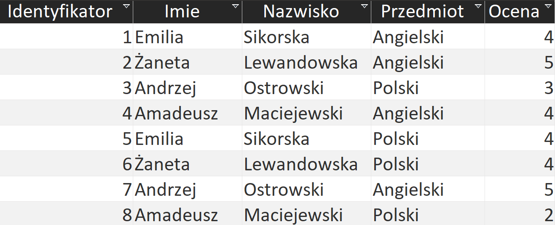Select the Ocena header cell
The height and width of the screenshot is (225, 555).
point(520,11)
